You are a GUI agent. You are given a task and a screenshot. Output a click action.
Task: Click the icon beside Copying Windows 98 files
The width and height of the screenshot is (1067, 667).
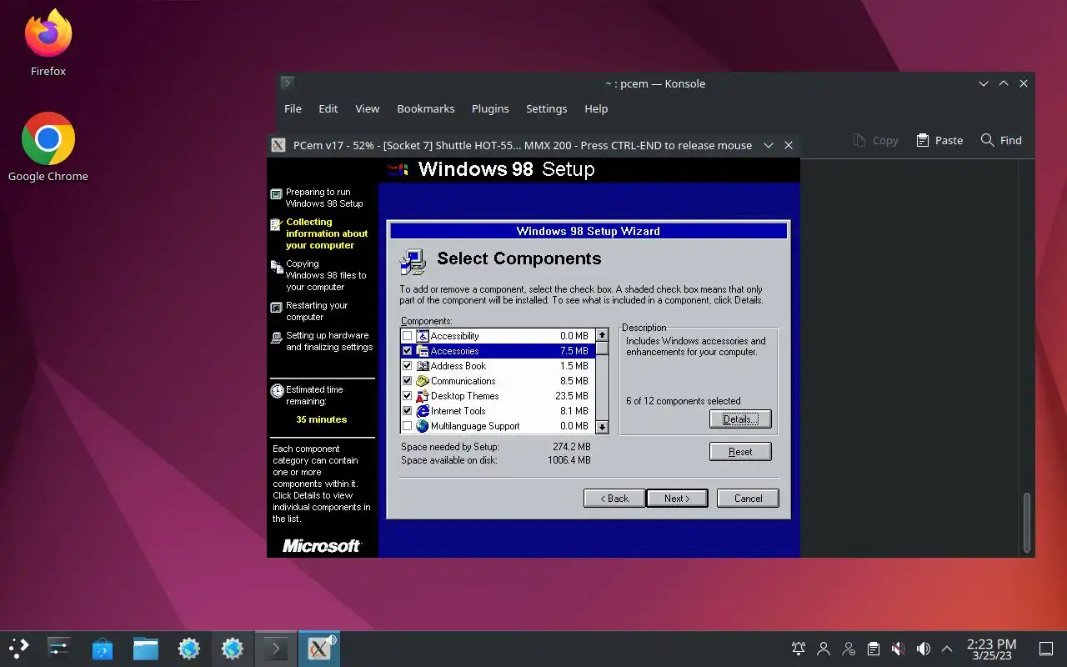pyautogui.click(x=277, y=266)
